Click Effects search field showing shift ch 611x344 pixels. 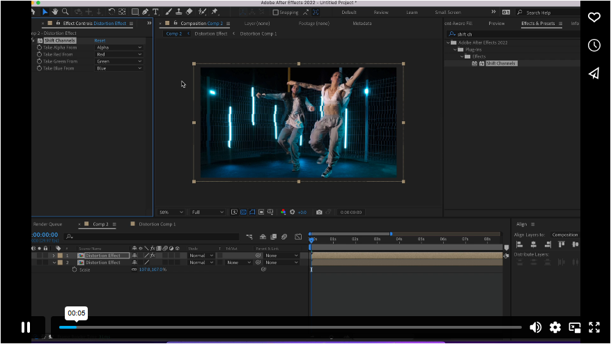[513, 34]
